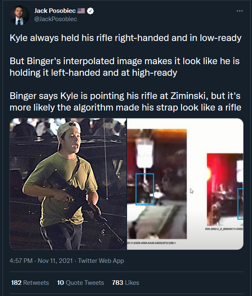
Task: Click the sentence about Ziminski and strap
Action: point(125,101)
